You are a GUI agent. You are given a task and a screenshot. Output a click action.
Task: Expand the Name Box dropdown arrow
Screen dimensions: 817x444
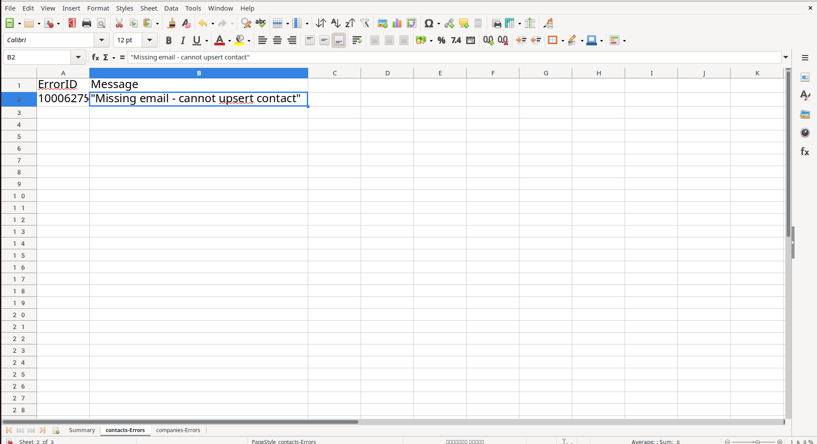[x=78, y=57]
